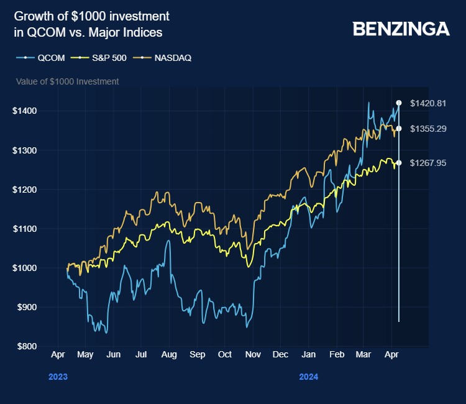Click the NASDAQ orange legend line marker

pyautogui.click(x=142, y=58)
